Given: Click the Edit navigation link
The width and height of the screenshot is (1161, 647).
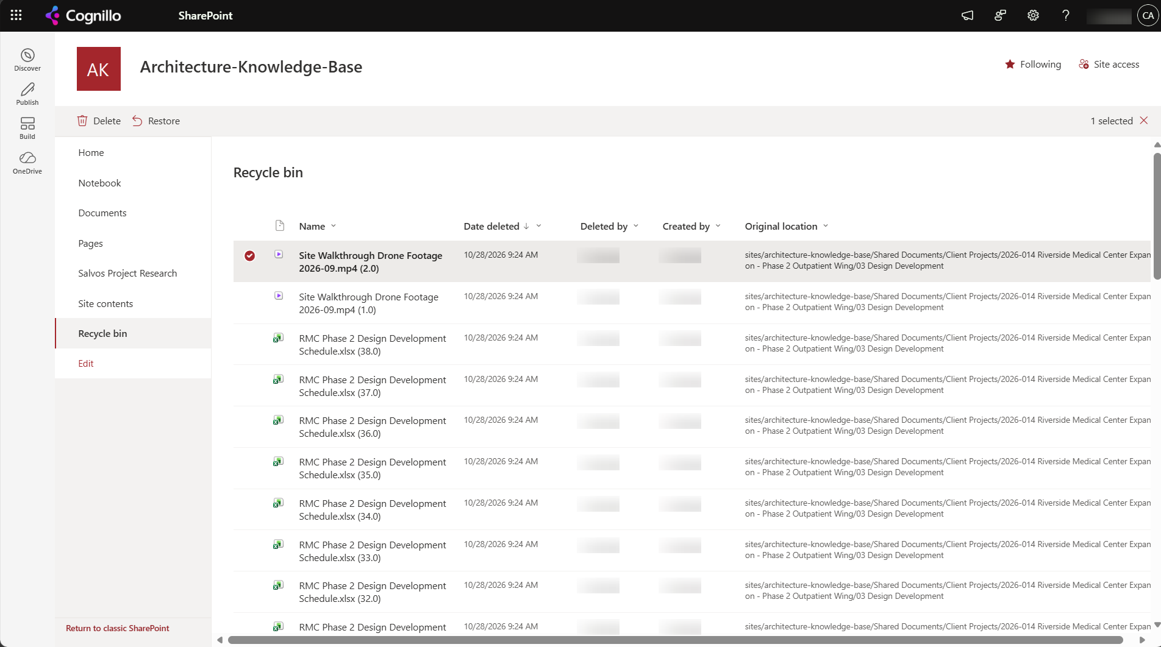Looking at the screenshot, I should [x=86, y=363].
